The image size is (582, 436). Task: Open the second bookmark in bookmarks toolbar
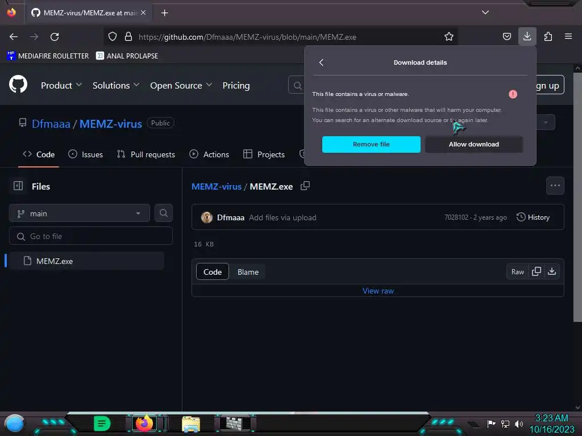click(127, 56)
